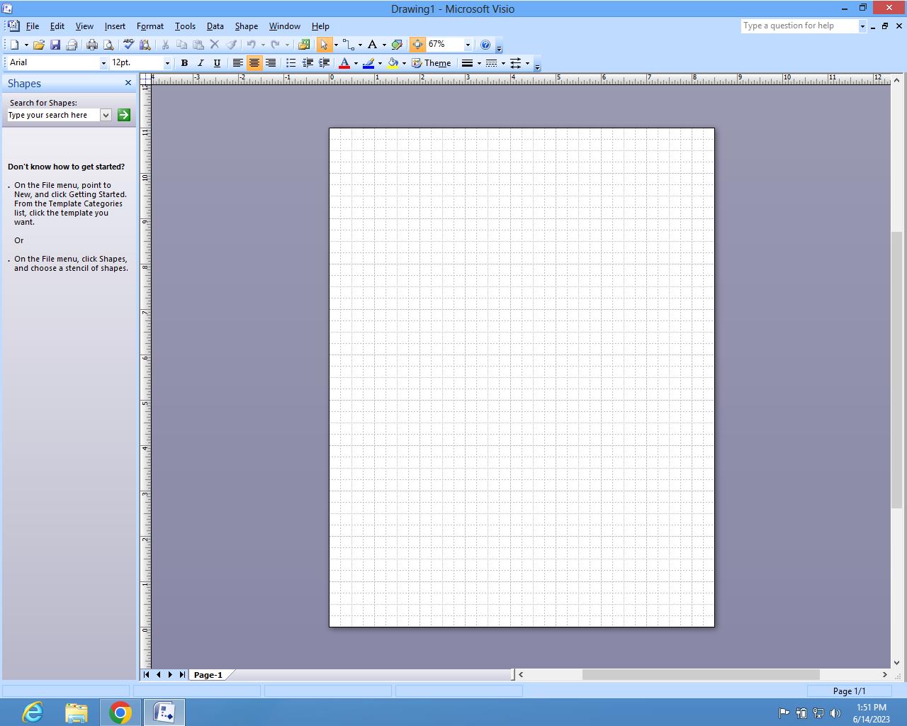The image size is (907, 726).
Task: Select the Connector tool
Action: (x=348, y=45)
